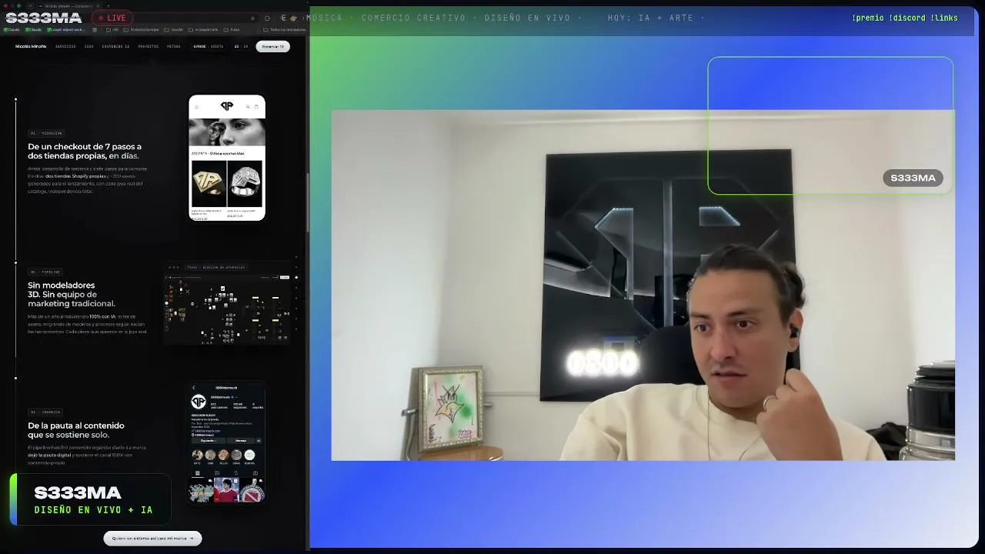Select the Instagram tagged posts tab icon

(255, 472)
